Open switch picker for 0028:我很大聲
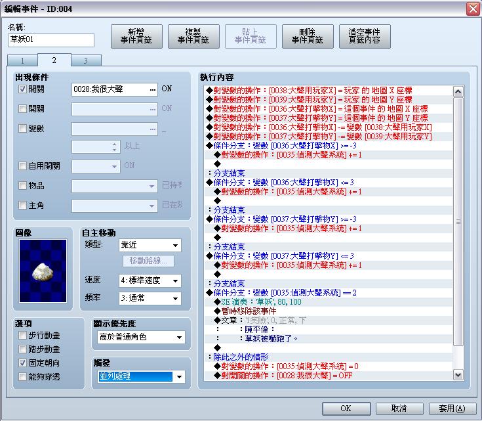Viewport: 482px width, 421px height. pyautogui.click(x=152, y=89)
